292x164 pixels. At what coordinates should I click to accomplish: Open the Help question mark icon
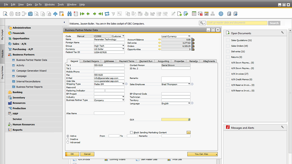221,14
